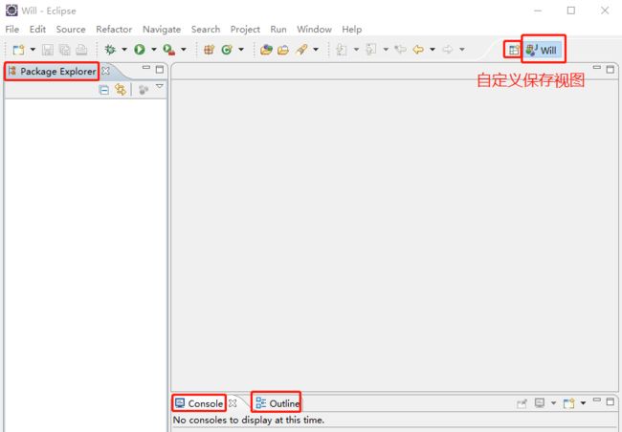The width and height of the screenshot is (622, 432).
Task: Switch to the Outline tab
Action: point(277,403)
